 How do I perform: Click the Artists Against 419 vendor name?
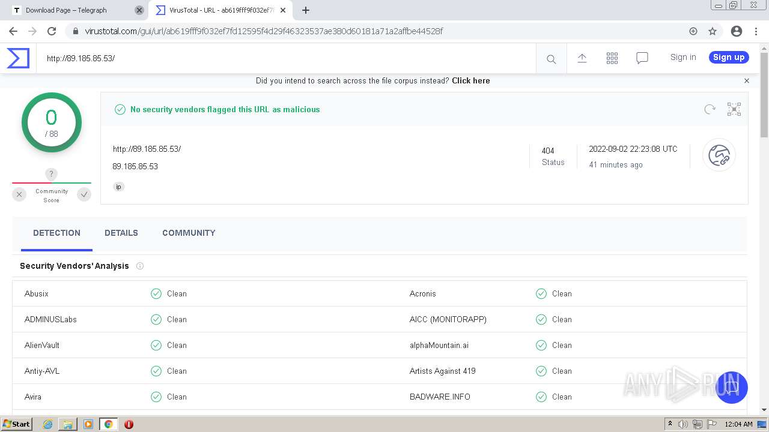click(x=443, y=371)
